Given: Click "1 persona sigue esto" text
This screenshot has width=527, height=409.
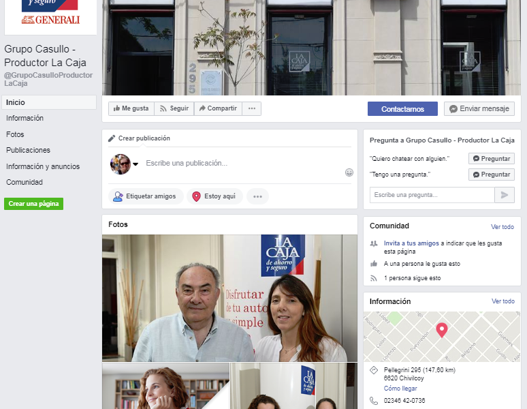Looking at the screenshot, I should pyautogui.click(x=412, y=278).
